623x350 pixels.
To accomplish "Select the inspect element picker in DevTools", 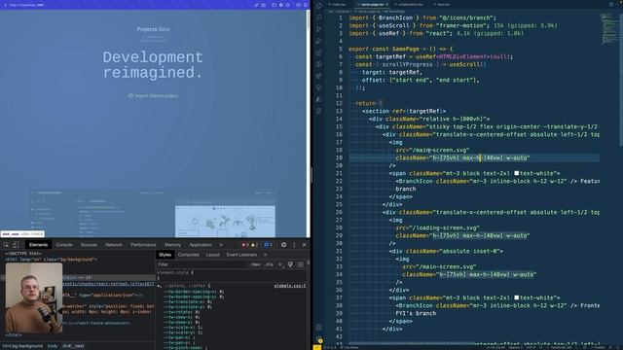I will pos(7,245).
